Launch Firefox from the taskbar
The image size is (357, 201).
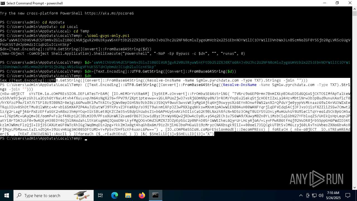[142, 195]
